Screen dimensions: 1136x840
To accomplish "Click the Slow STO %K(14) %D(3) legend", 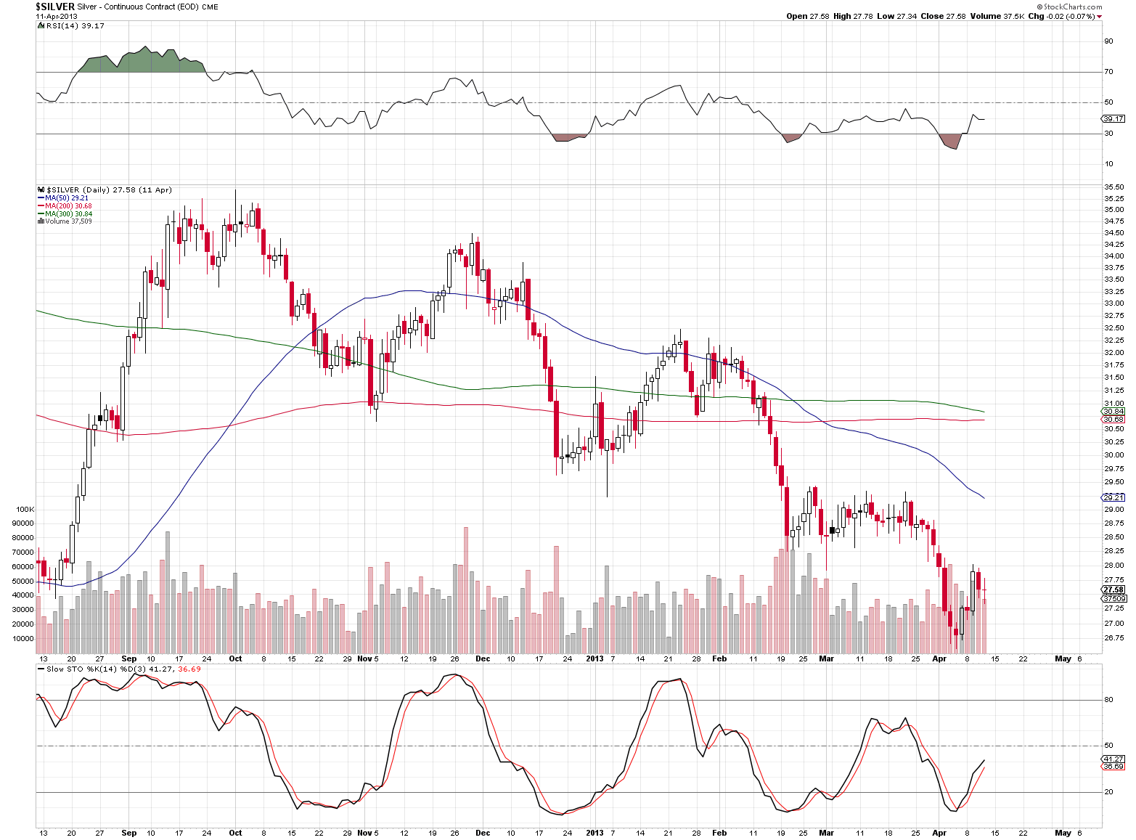I will (x=123, y=669).
